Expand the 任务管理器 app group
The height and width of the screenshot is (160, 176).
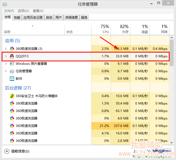pos(6,71)
